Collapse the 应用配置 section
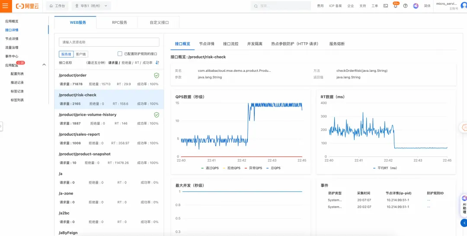The height and width of the screenshot is (236, 467). click(x=44, y=64)
